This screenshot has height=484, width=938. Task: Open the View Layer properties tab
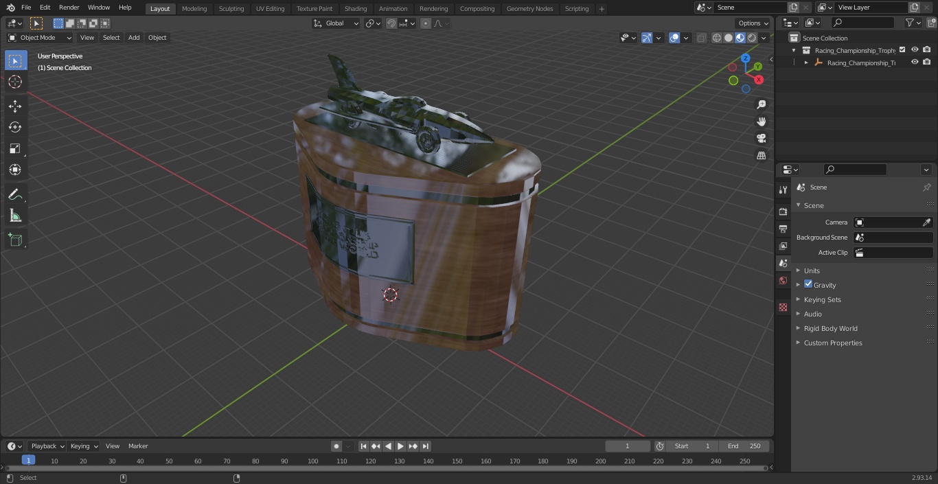783,246
